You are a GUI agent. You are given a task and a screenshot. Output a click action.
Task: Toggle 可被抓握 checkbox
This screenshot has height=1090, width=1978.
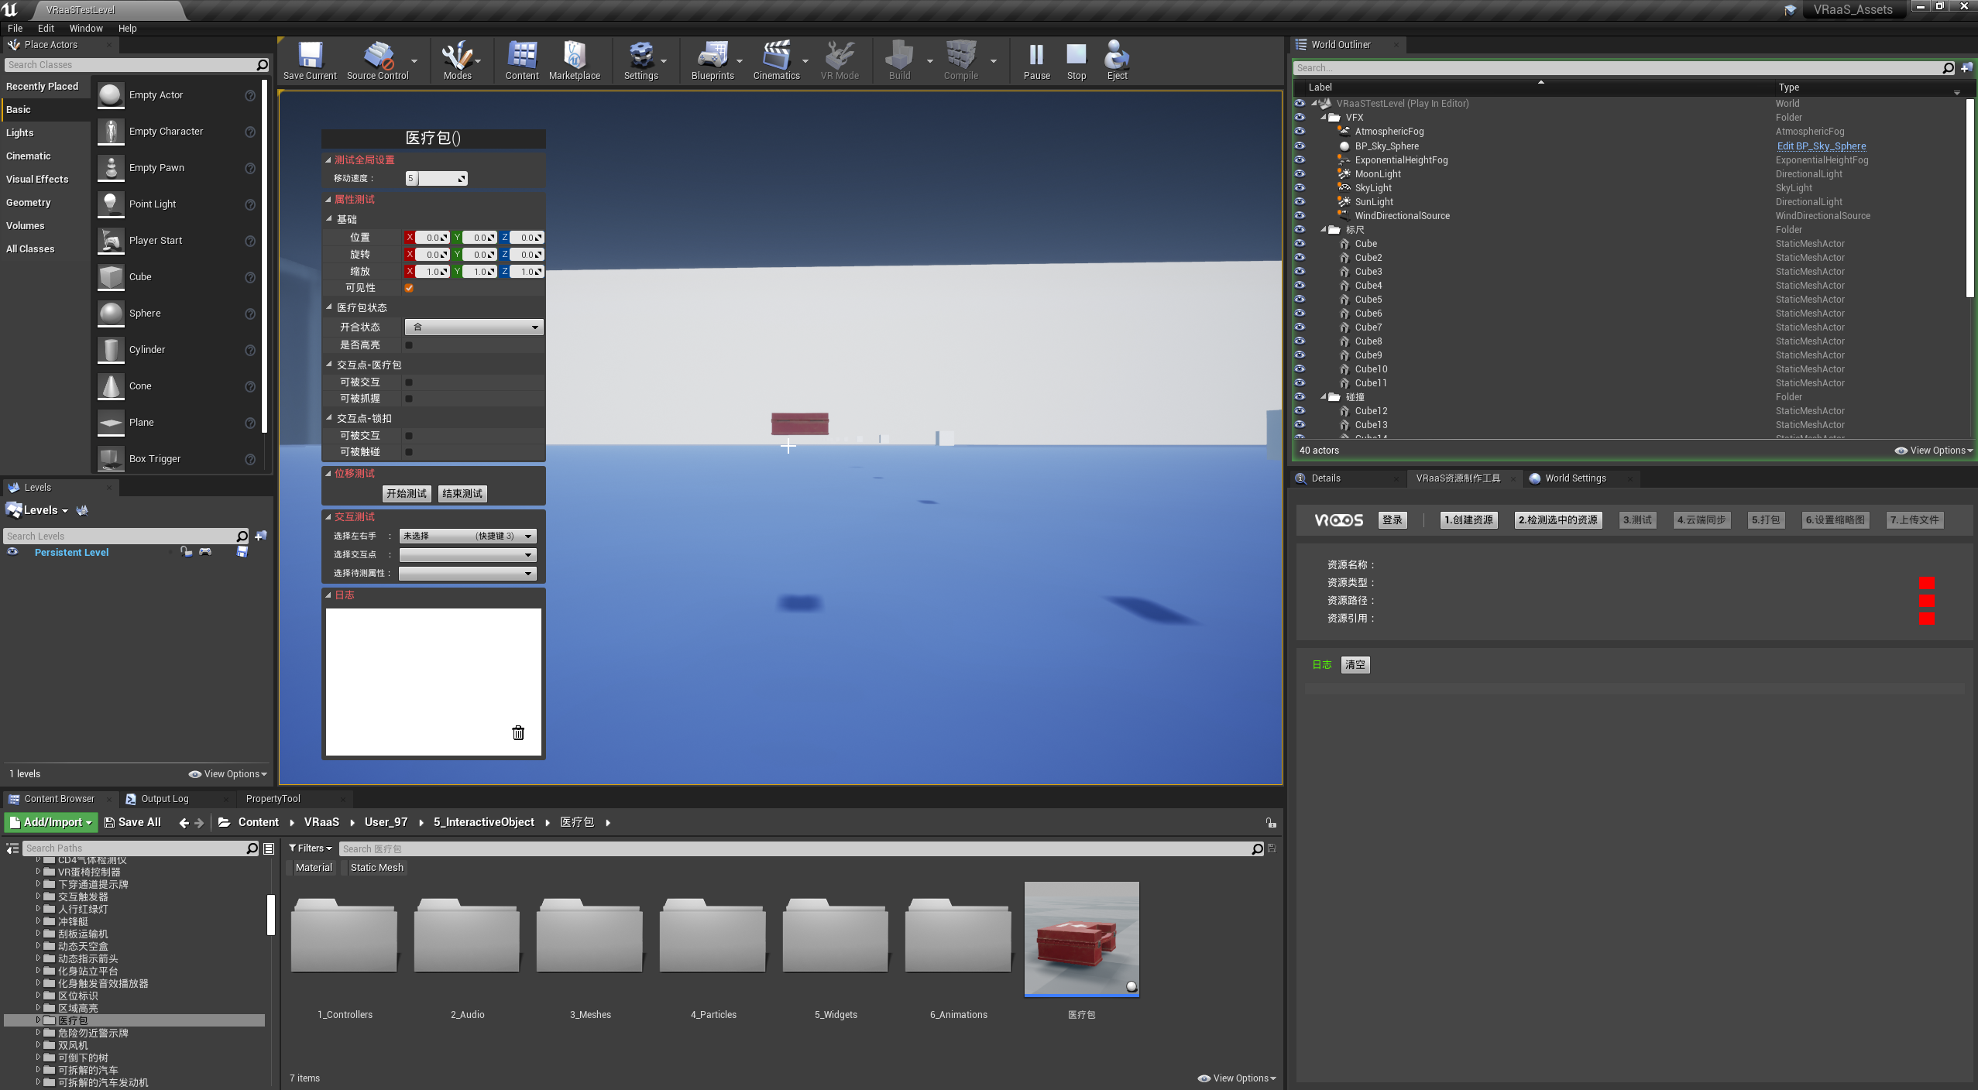[409, 399]
